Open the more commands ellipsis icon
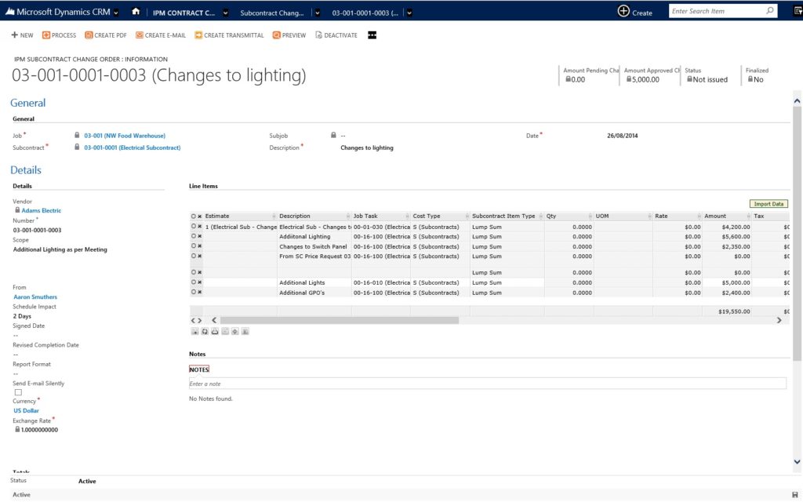This screenshot has width=803, height=502. coord(372,35)
